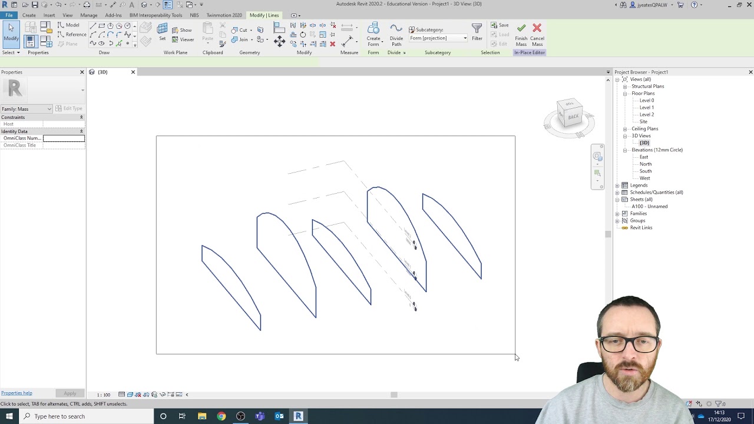Screen dimensions: 754x424
Task: Click the Revit taskbar icon
Action: [x=298, y=416]
